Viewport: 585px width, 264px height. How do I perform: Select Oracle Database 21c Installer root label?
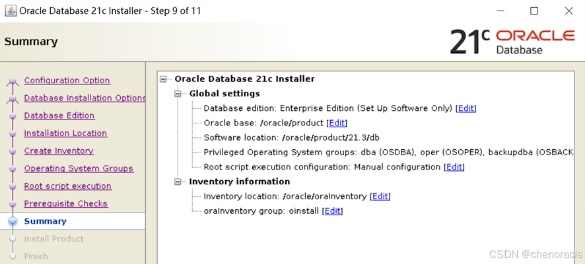pyautogui.click(x=244, y=79)
